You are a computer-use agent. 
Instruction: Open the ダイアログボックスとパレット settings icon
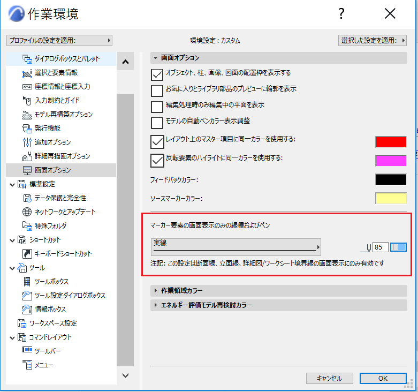27,59
